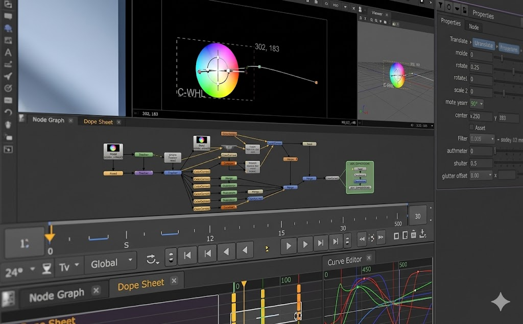Viewport: 523px width, 324px height.
Task: Select the green Tracker node
Action: tap(144, 155)
